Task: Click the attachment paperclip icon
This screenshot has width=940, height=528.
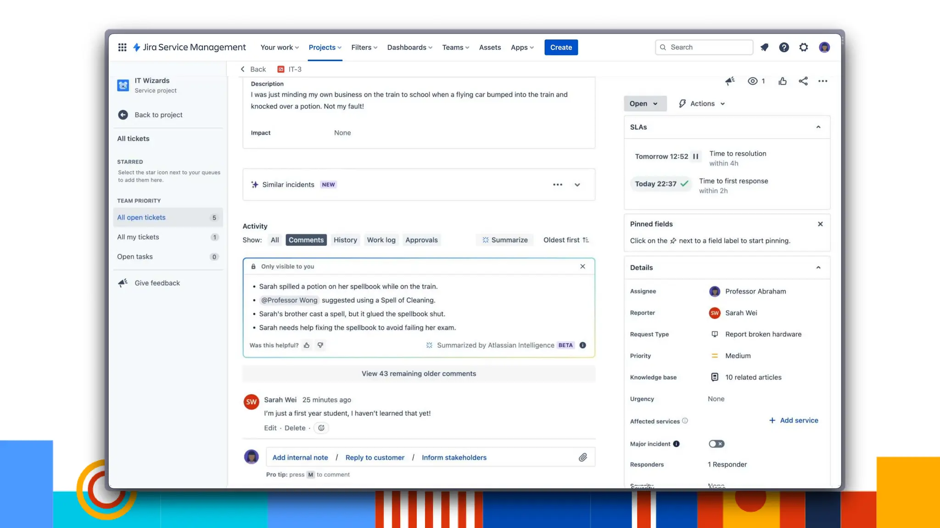Action: [582, 457]
